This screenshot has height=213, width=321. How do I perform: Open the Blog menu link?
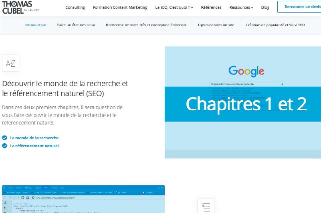click(x=265, y=7)
